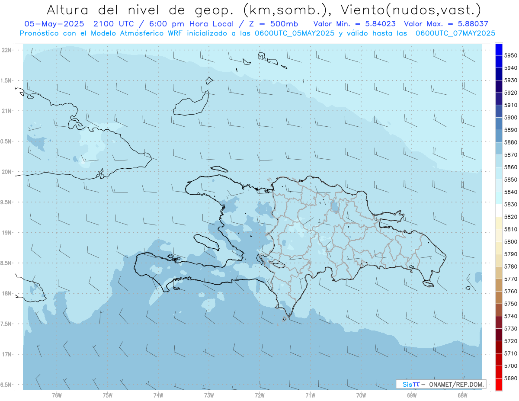Click the color swatch between 5850 and 5860
519x401 pixels.
pos(499,173)
